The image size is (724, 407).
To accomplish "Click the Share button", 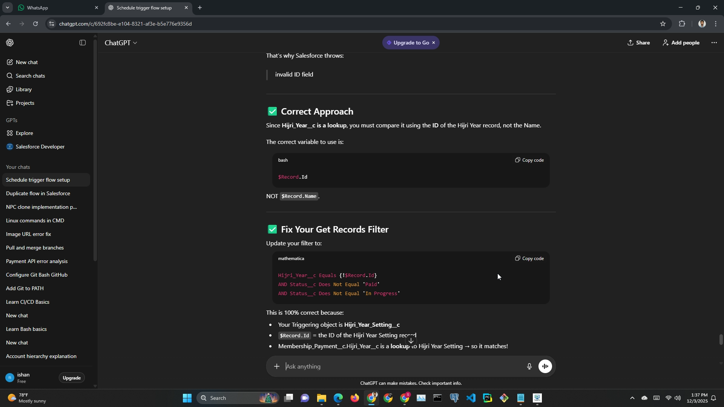I will pos(639,43).
